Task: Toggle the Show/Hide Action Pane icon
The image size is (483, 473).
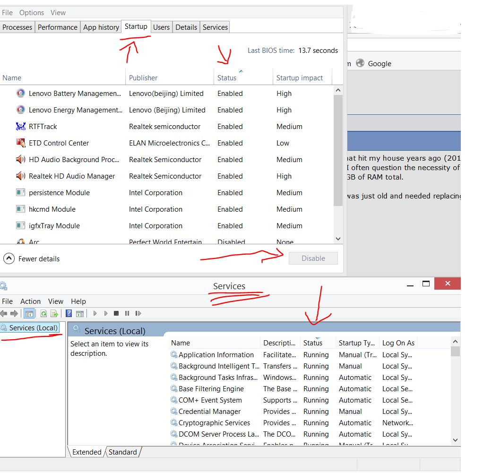Action: click(80, 313)
